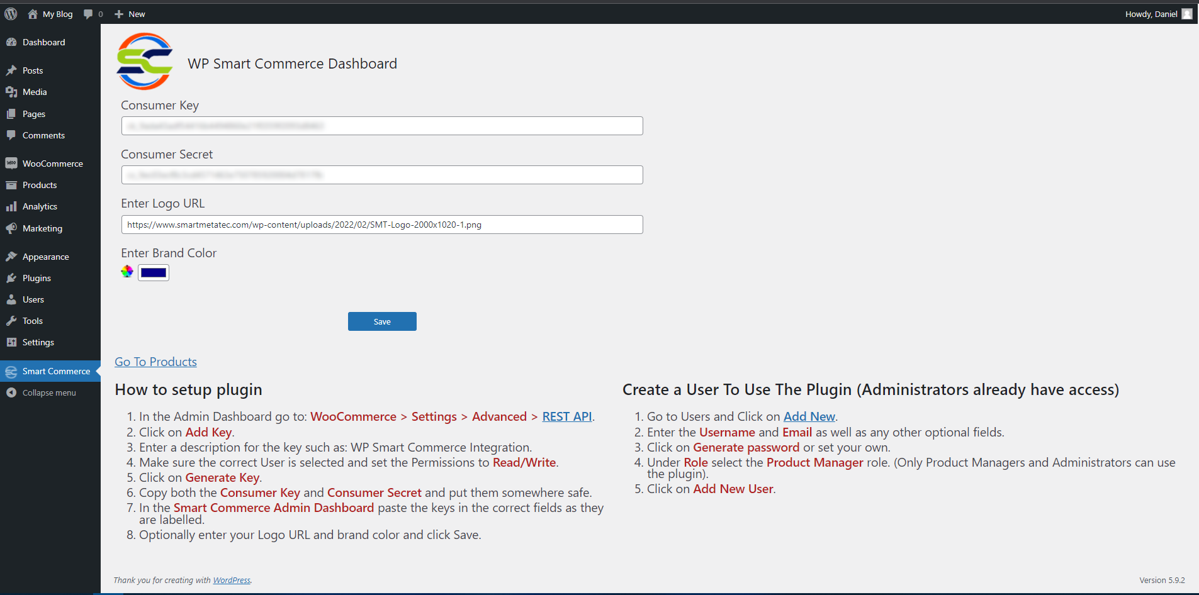This screenshot has height=595, width=1199.
Task: Click the Media icon in sidebar
Action: (11, 92)
